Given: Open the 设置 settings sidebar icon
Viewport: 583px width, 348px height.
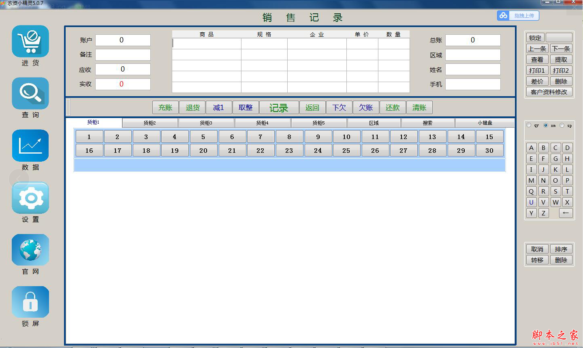Looking at the screenshot, I should [30, 198].
